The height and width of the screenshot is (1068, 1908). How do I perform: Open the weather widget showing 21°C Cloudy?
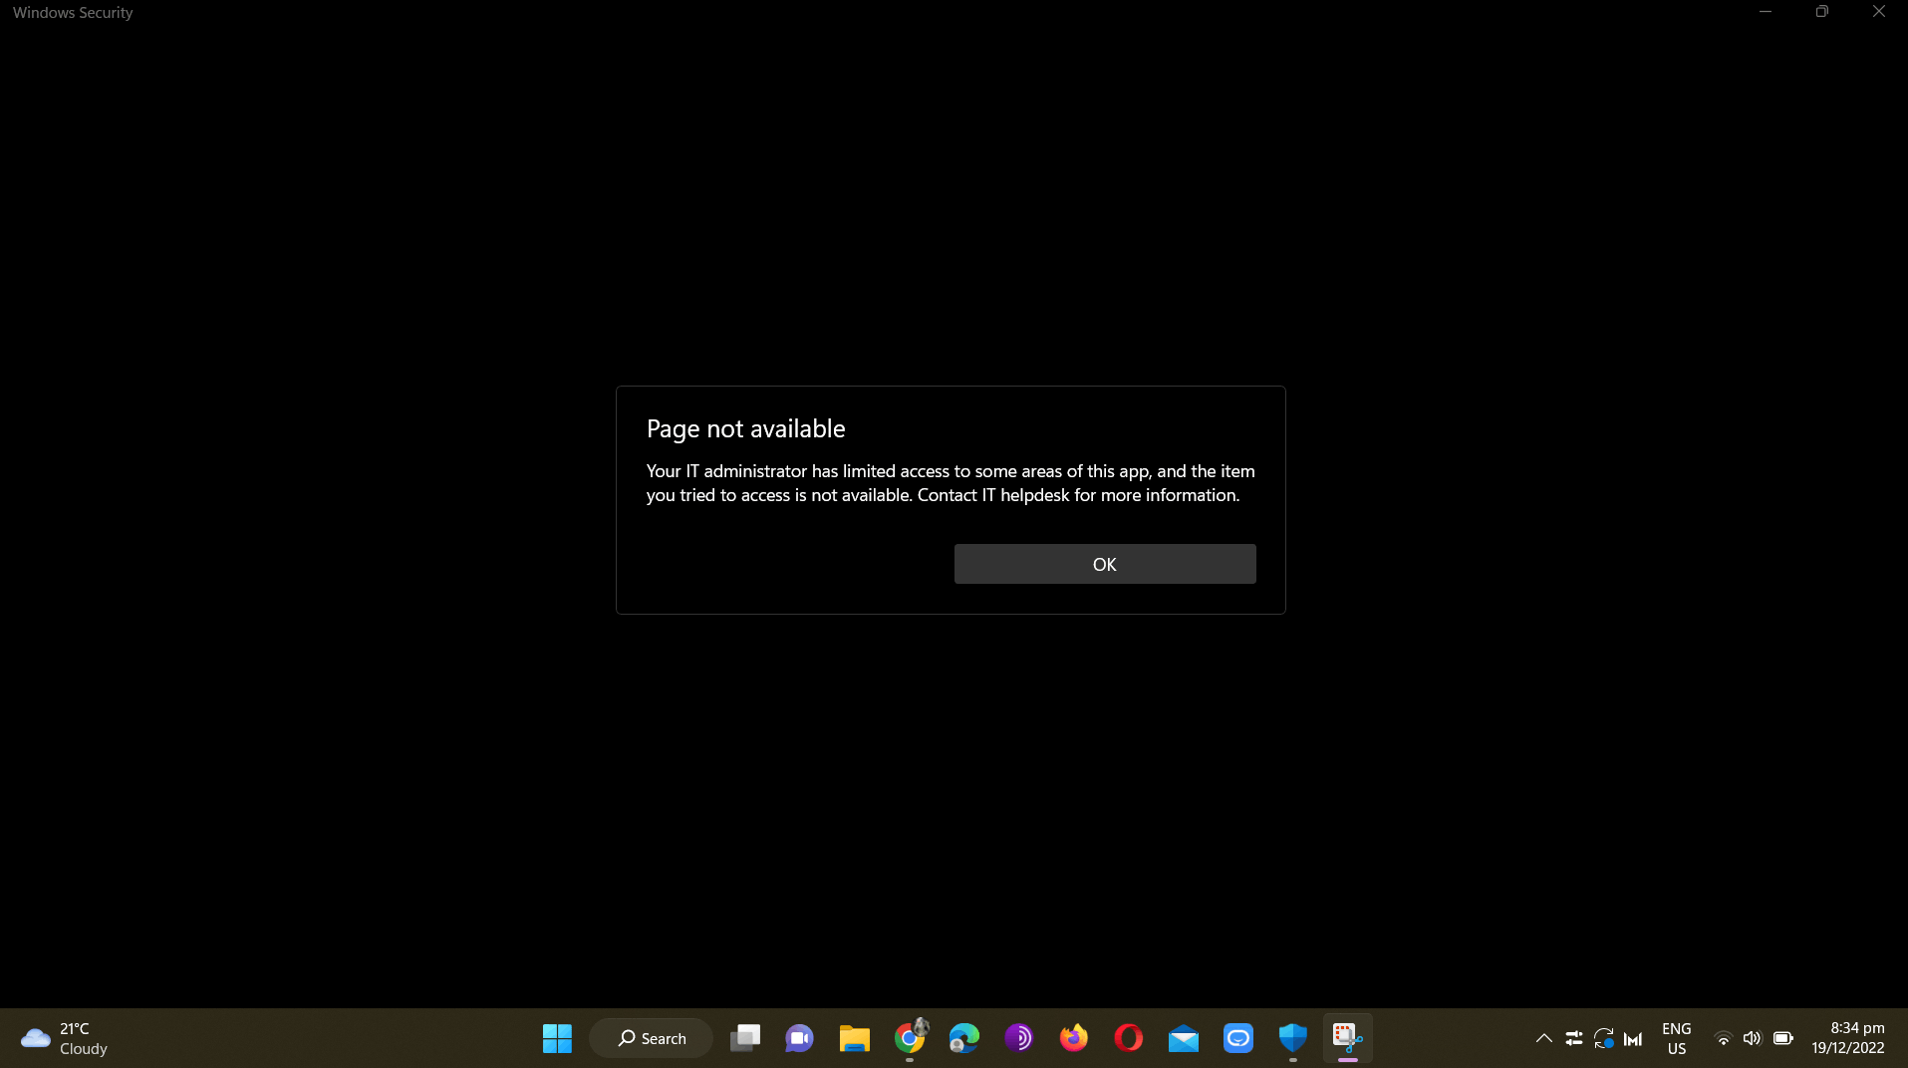[65, 1038]
